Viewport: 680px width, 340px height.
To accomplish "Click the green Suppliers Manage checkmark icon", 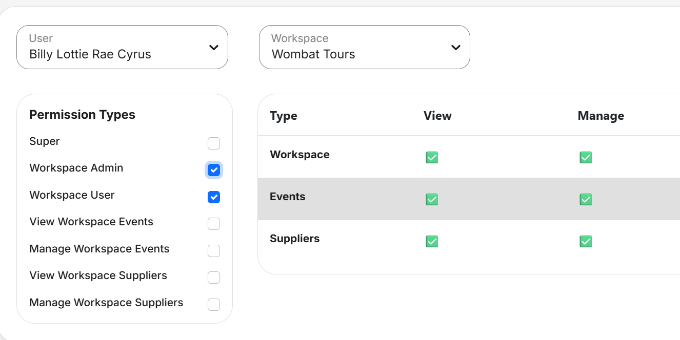I will tap(586, 241).
